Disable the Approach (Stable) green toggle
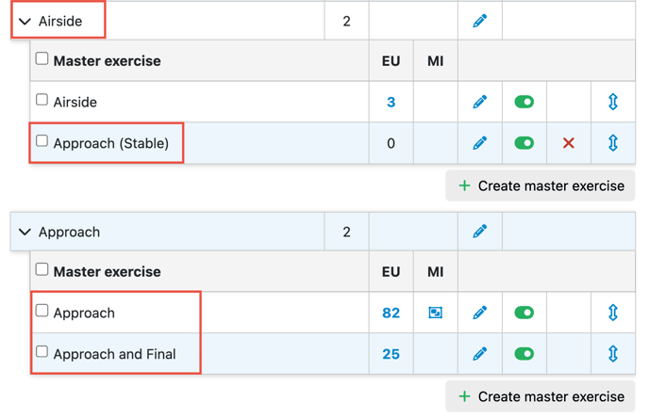Viewport: 649px width, 418px height. click(524, 143)
